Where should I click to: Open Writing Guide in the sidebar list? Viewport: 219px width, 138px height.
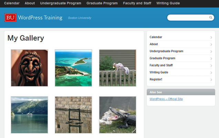point(159,73)
